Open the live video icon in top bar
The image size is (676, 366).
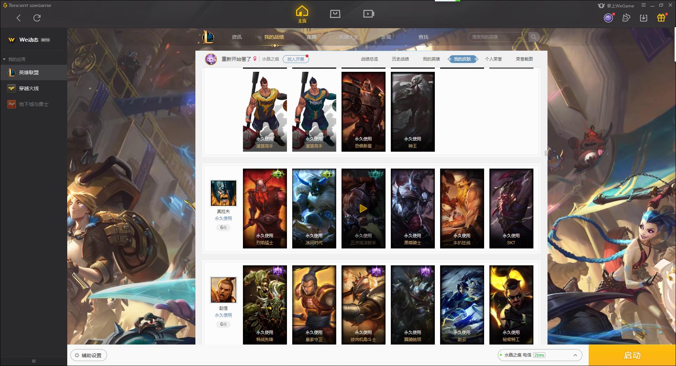[369, 14]
